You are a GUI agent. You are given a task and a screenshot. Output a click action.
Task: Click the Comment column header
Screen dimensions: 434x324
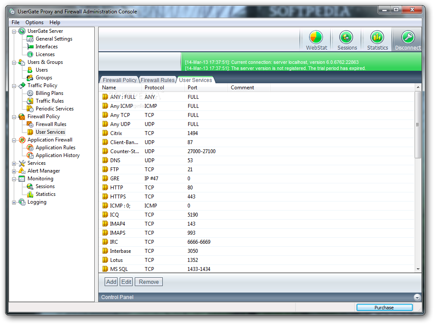coord(249,88)
